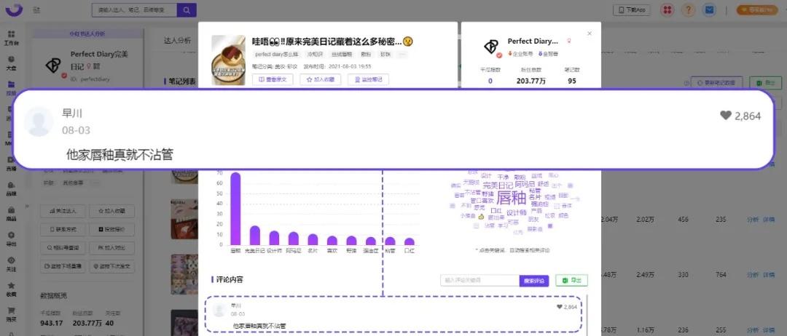Viewport: 787px width, 336px height.
Task: Expand the more tags ellipsis chip
Action: click(402, 54)
